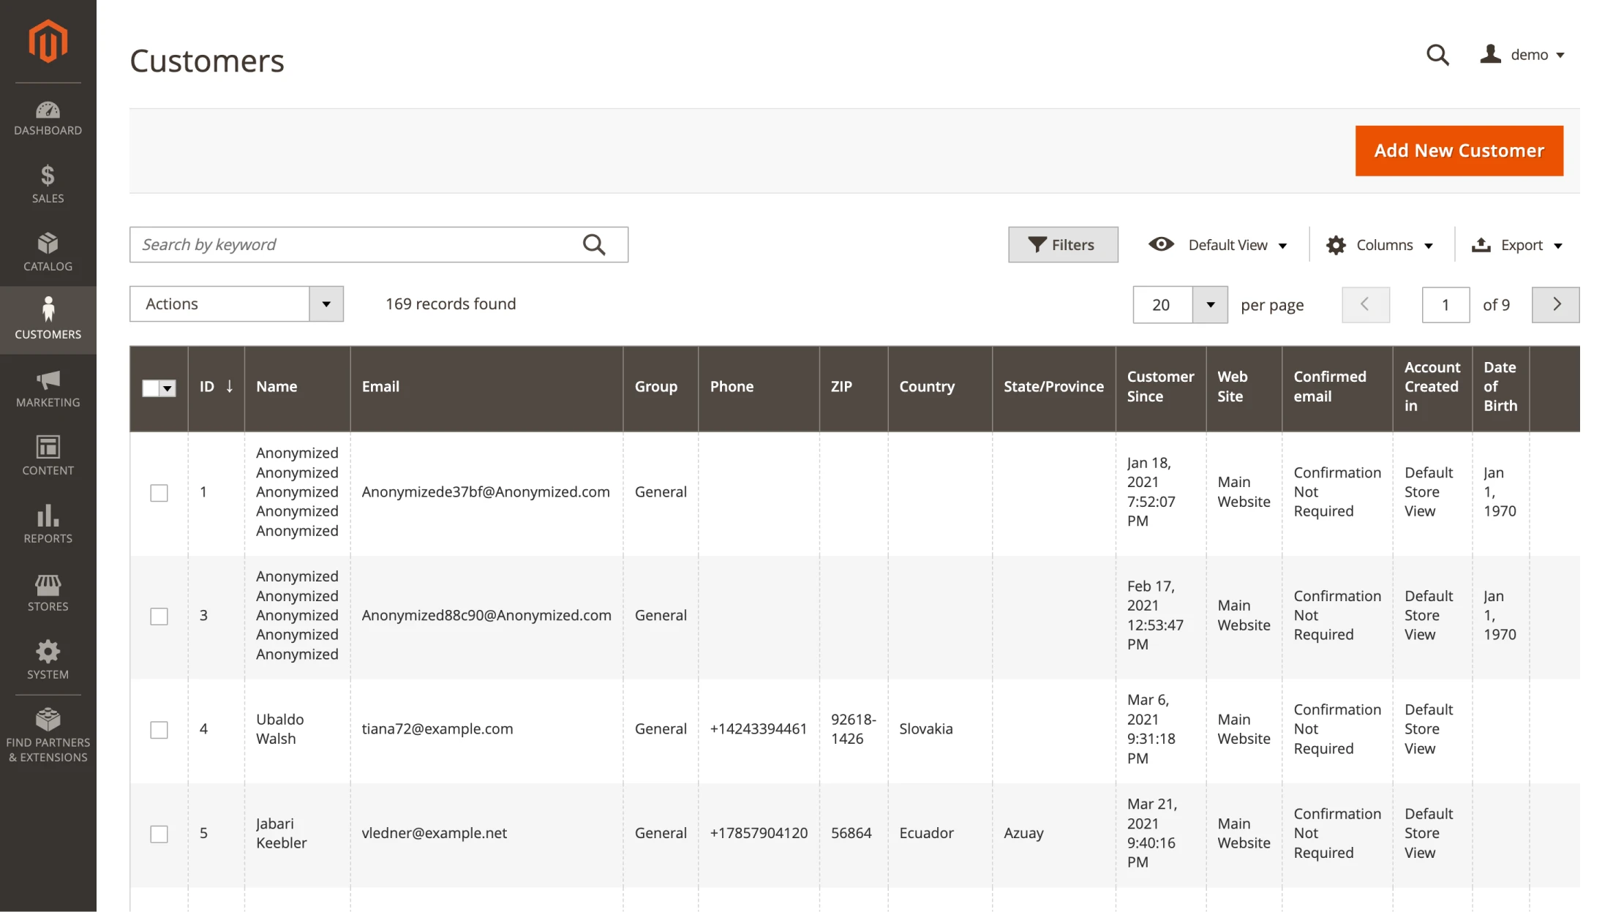Select the checkbox for customer Ubaldo Walsh
This screenshot has height=912, width=1613.
coord(159,728)
